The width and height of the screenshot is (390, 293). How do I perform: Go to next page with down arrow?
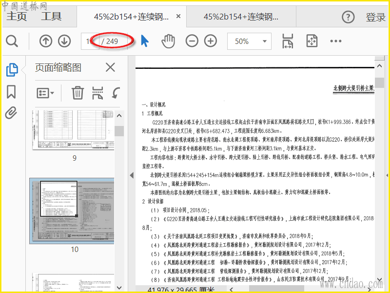tap(64, 41)
